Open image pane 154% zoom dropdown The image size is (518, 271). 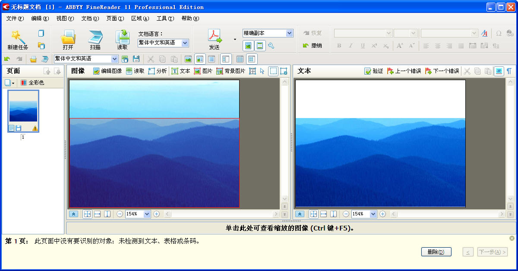[147, 214]
